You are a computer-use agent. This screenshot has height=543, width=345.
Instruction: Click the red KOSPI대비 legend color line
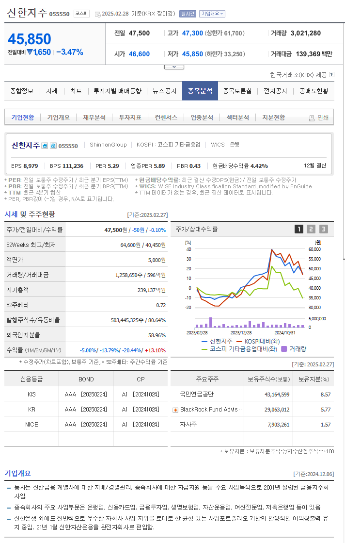pyautogui.click(x=239, y=342)
